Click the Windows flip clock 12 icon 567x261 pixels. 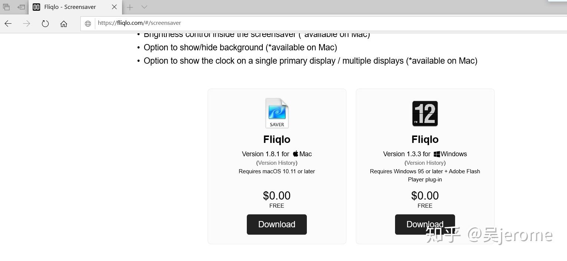[425, 113]
